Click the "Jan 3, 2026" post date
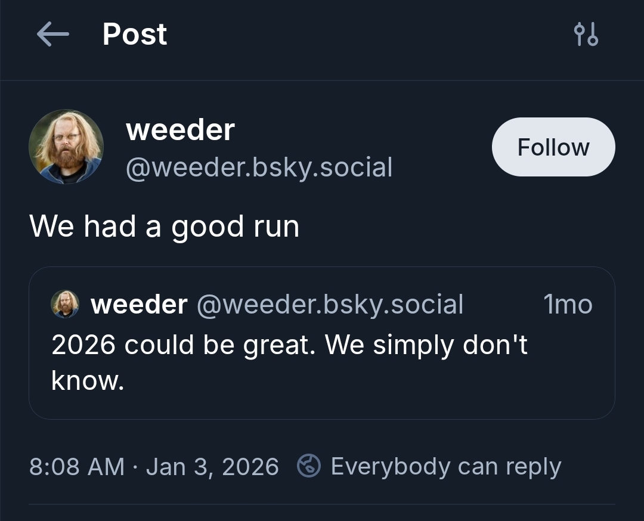 (x=212, y=466)
